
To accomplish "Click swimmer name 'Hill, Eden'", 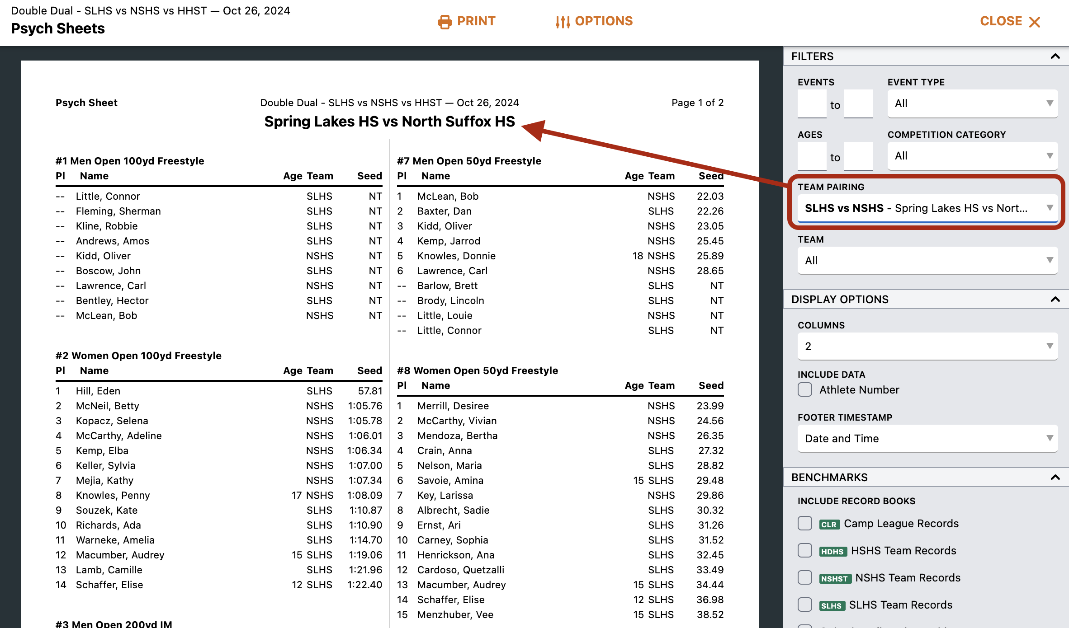I will tap(98, 391).
